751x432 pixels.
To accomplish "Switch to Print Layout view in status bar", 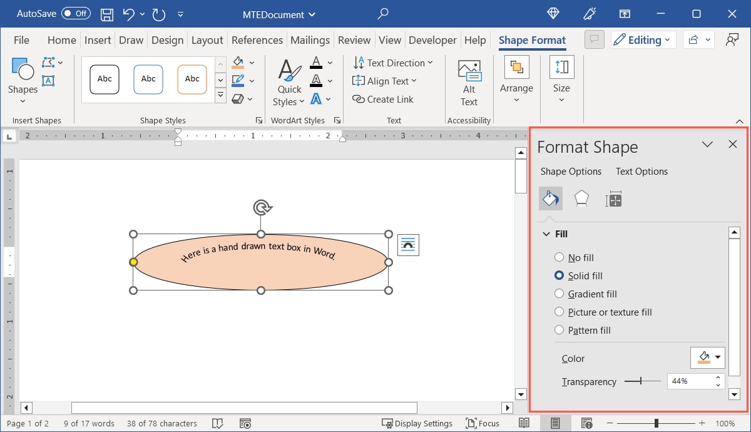I will click(554, 423).
